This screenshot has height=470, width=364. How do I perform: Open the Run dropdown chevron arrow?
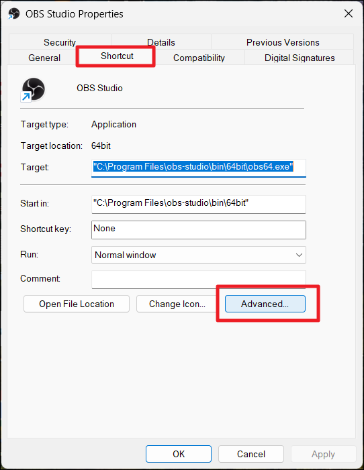pyautogui.click(x=299, y=255)
